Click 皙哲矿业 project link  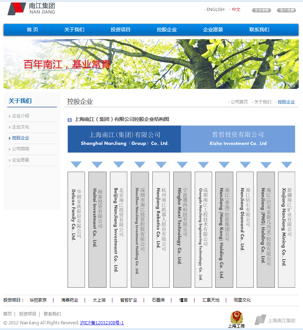coord(129,300)
